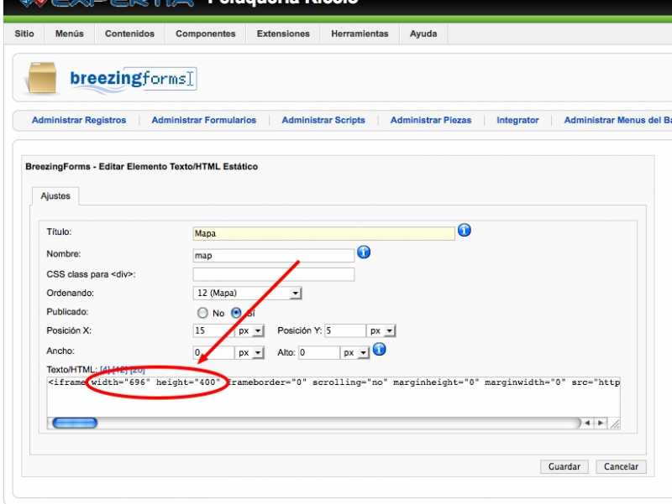Select the Sí radio for Publicado
This screenshot has width=672, height=504.
[236, 313]
